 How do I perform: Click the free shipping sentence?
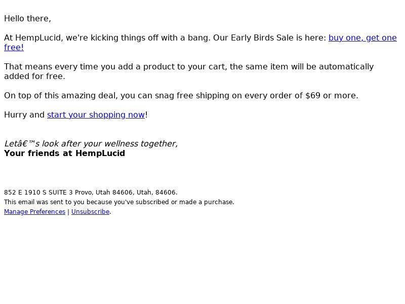click(x=181, y=95)
